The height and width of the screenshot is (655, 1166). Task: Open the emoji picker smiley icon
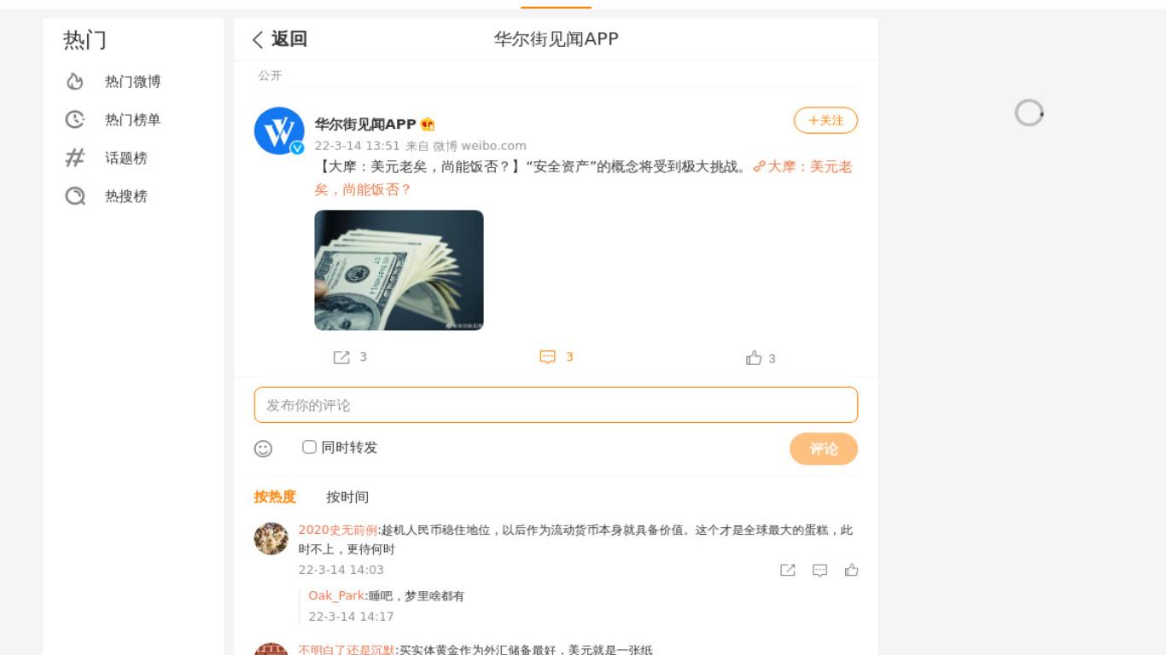pyautogui.click(x=263, y=449)
